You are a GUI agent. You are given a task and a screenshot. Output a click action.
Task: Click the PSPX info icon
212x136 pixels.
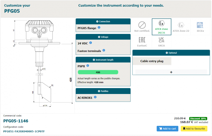tap(88, 66)
